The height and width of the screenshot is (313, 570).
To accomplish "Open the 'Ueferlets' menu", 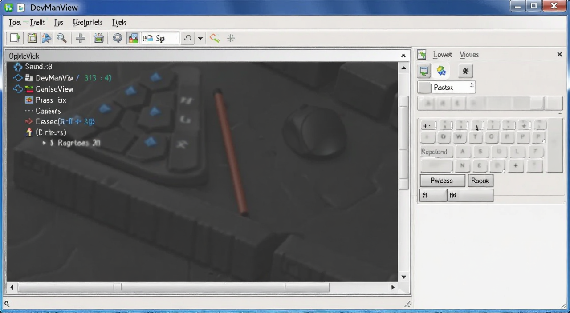I will tap(88, 22).
